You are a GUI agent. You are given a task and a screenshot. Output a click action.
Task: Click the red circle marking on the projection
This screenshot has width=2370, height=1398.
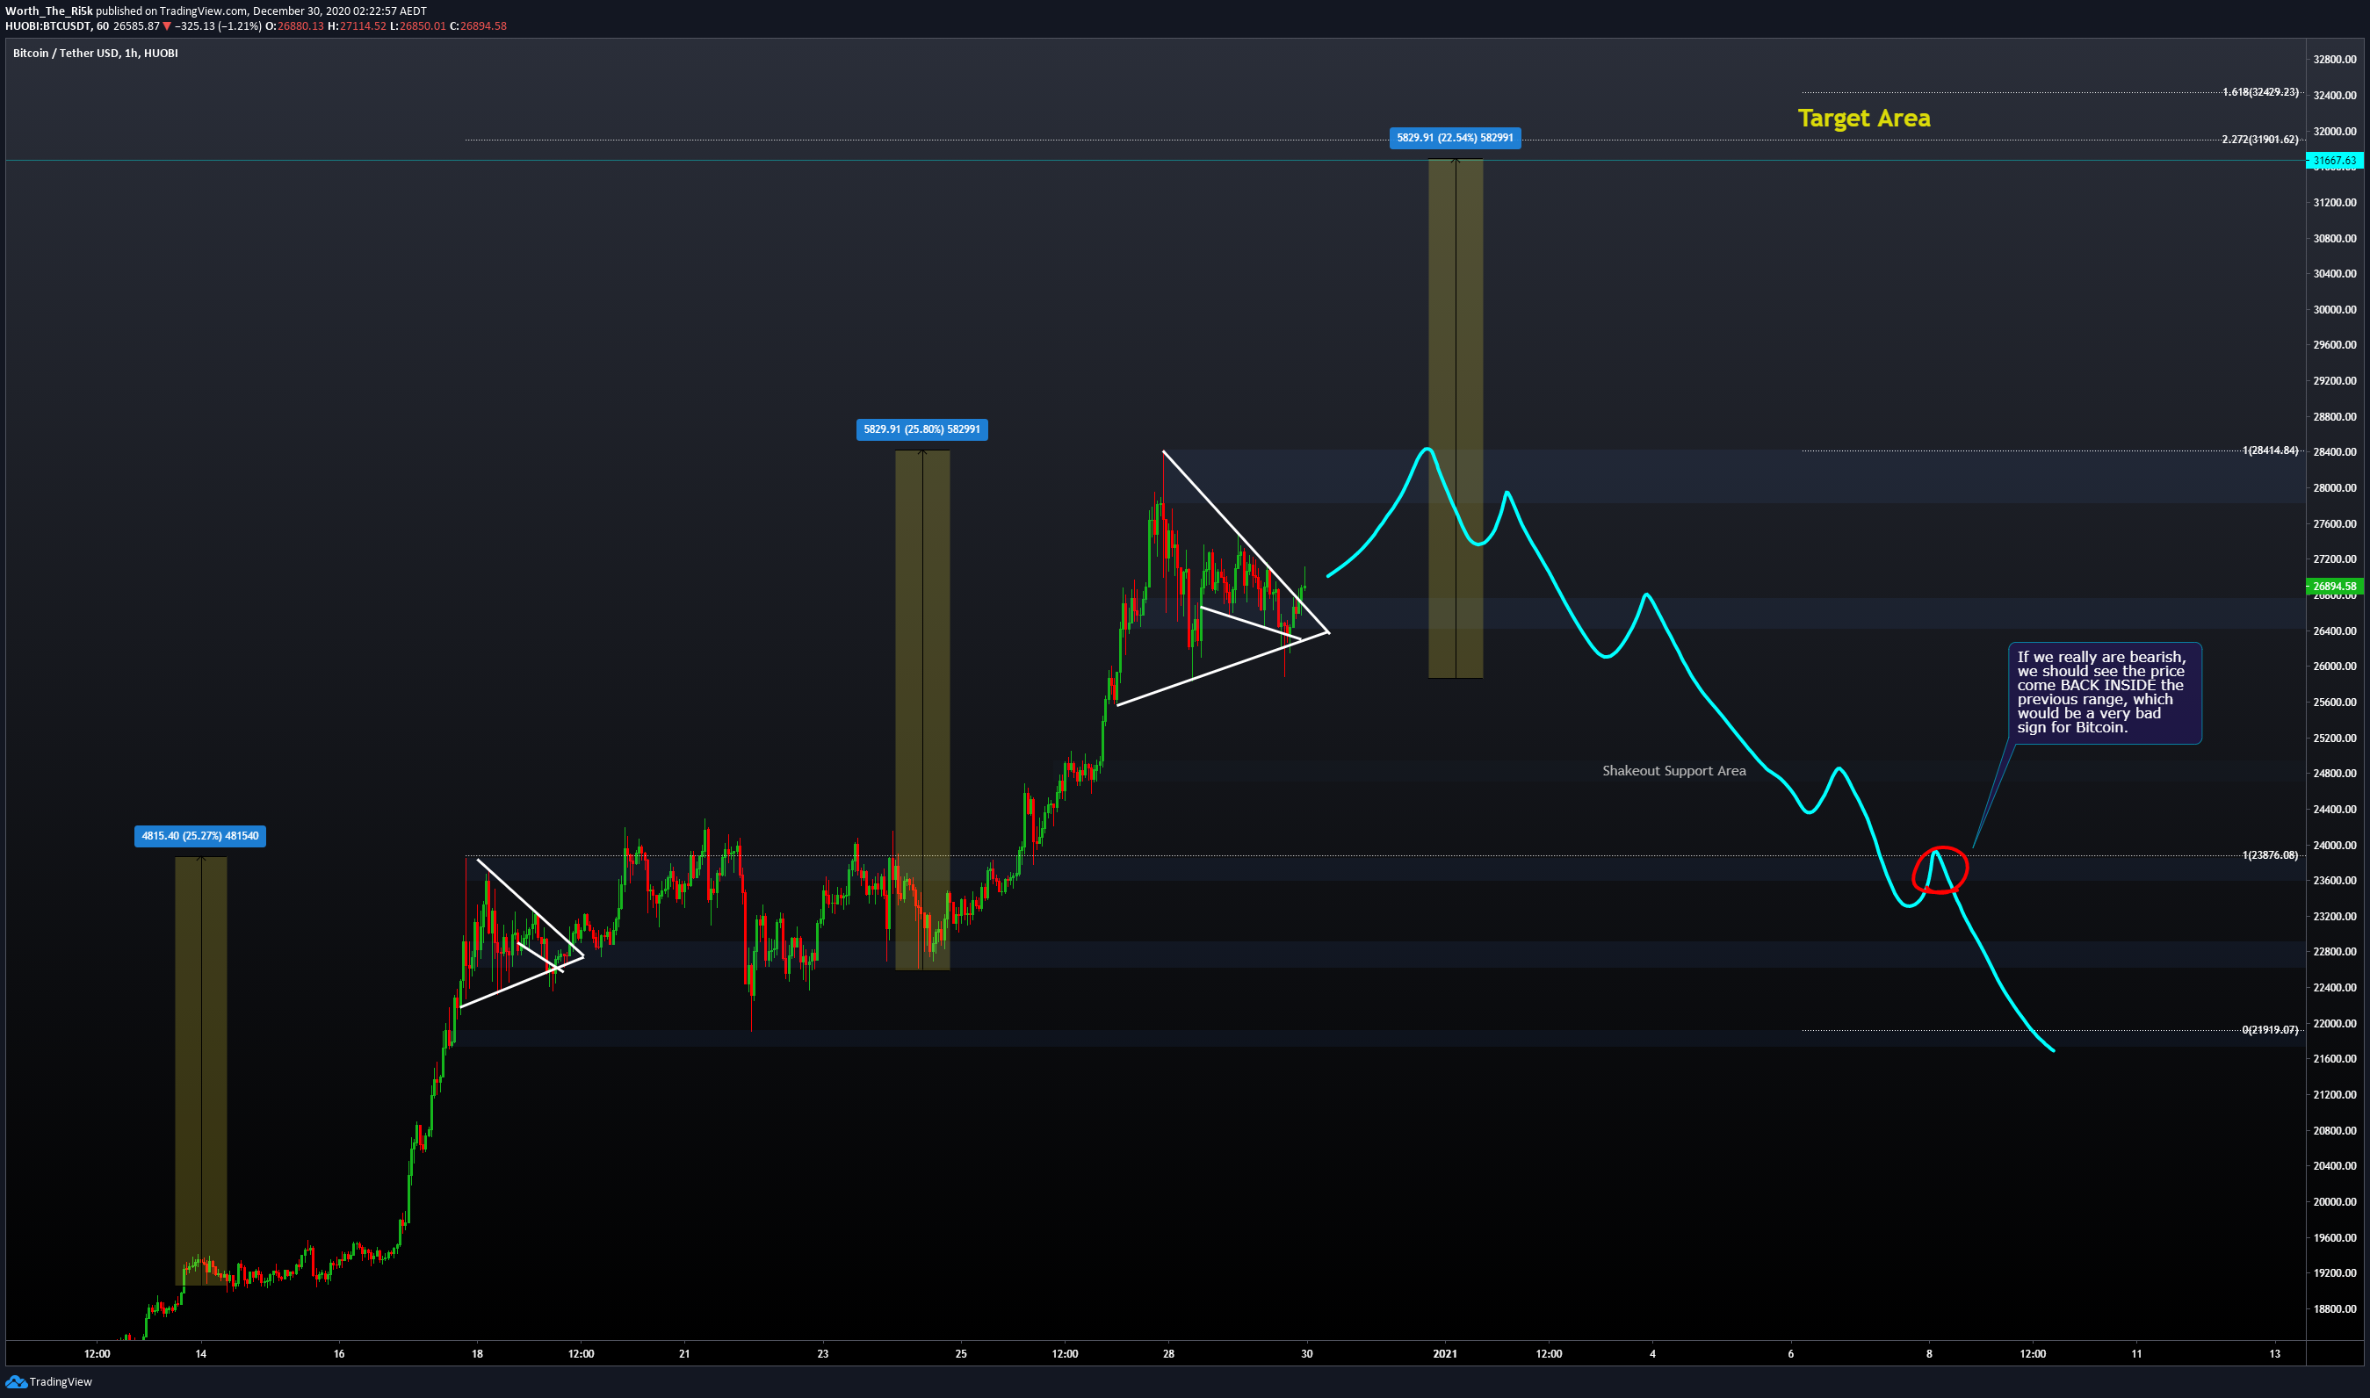1940,870
